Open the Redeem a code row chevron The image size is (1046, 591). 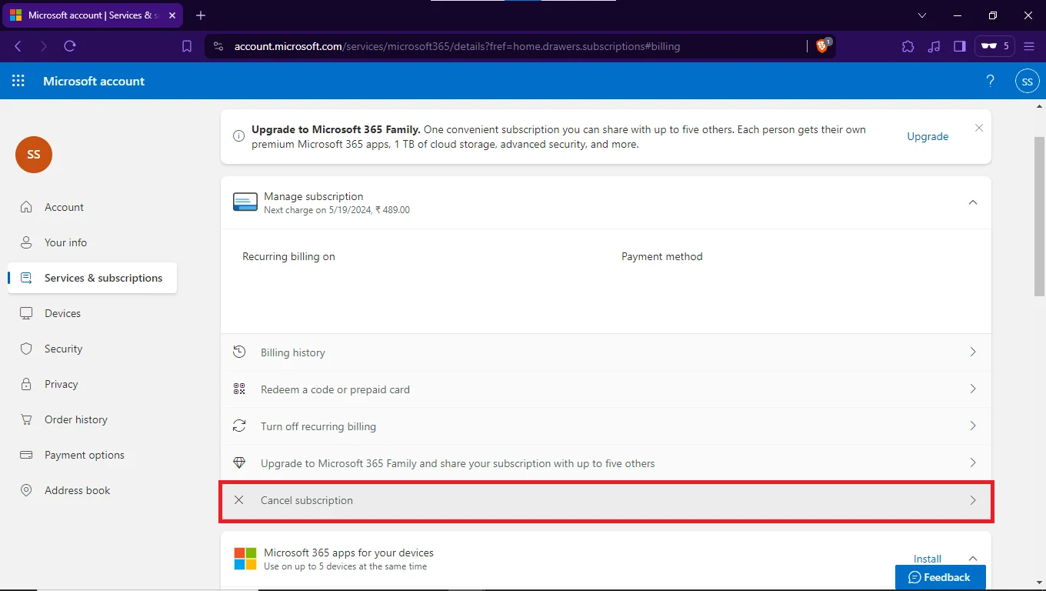pyautogui.click(x=973, y=389)
